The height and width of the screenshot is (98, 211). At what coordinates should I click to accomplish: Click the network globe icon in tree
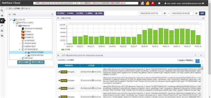coord(14,20)
